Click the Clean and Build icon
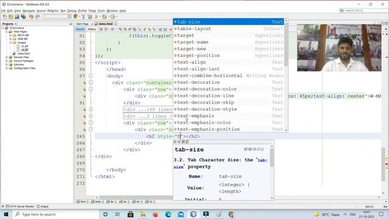The width and height of the screenshot is (389, 219). (89, 16)
